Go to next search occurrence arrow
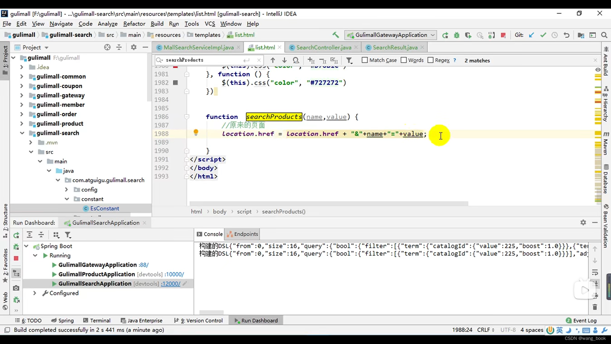611x344 pixels. coord(284,60)
